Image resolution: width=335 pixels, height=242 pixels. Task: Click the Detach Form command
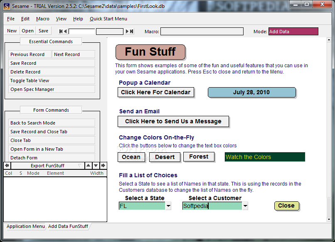[52, 158]
